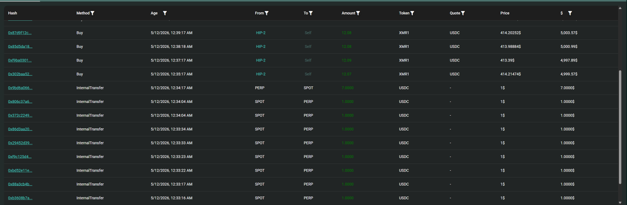
Task: Open transaction hash 0x88a3cb4b
Action: coord(20,184)
